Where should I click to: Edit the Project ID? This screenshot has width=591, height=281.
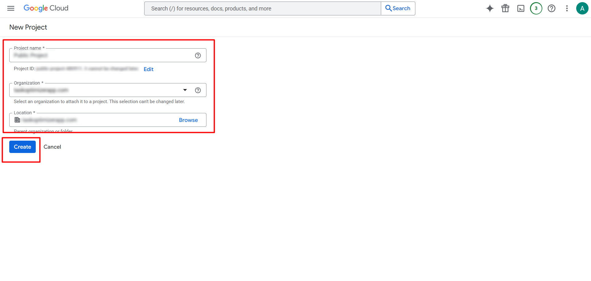point(149,69)
